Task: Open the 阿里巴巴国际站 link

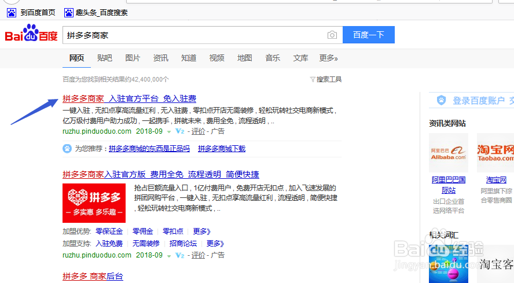Action: click(x=449, y=185)
